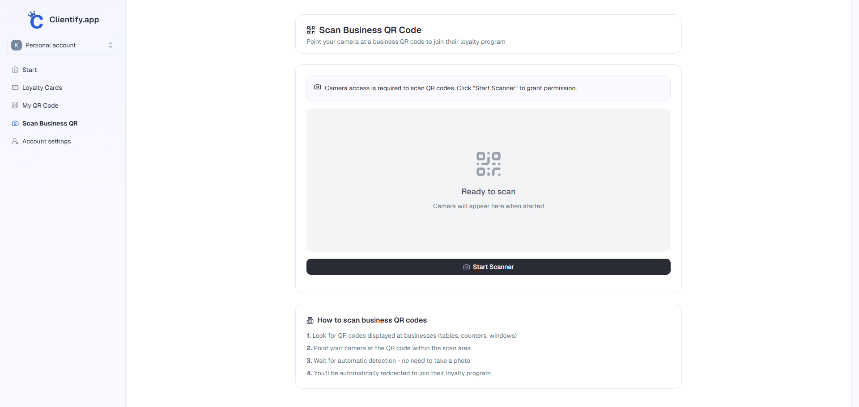Viewport: 859px width, 407px height.
Task: Click the document icon beside How to scan
Action: pyautogui.click(x=310, y=320)
